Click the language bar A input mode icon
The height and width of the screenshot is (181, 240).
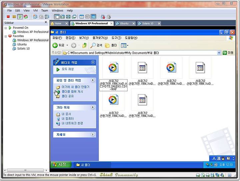214,158
